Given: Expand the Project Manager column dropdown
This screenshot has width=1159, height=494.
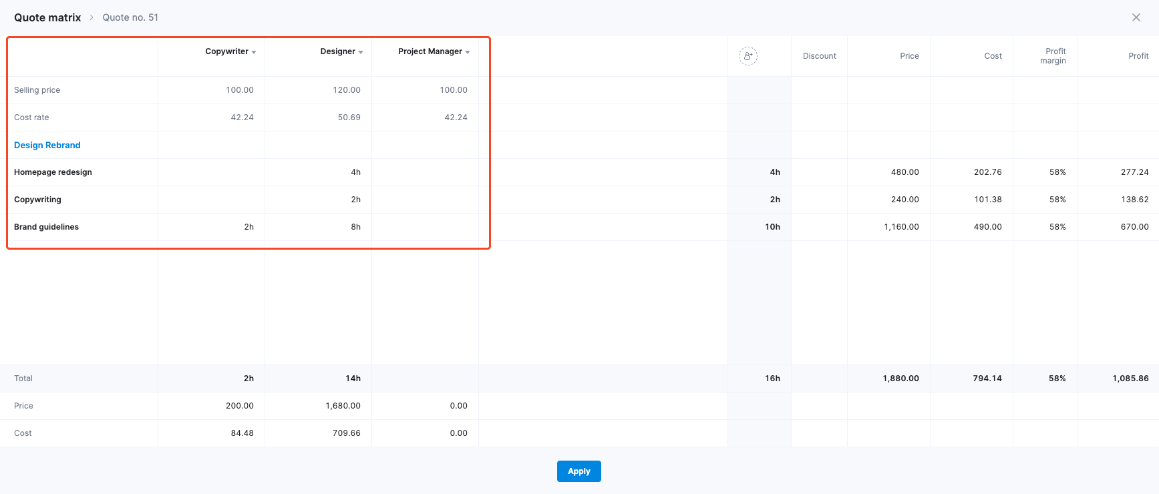Looking at the screenshot, I should coord(468,52).
